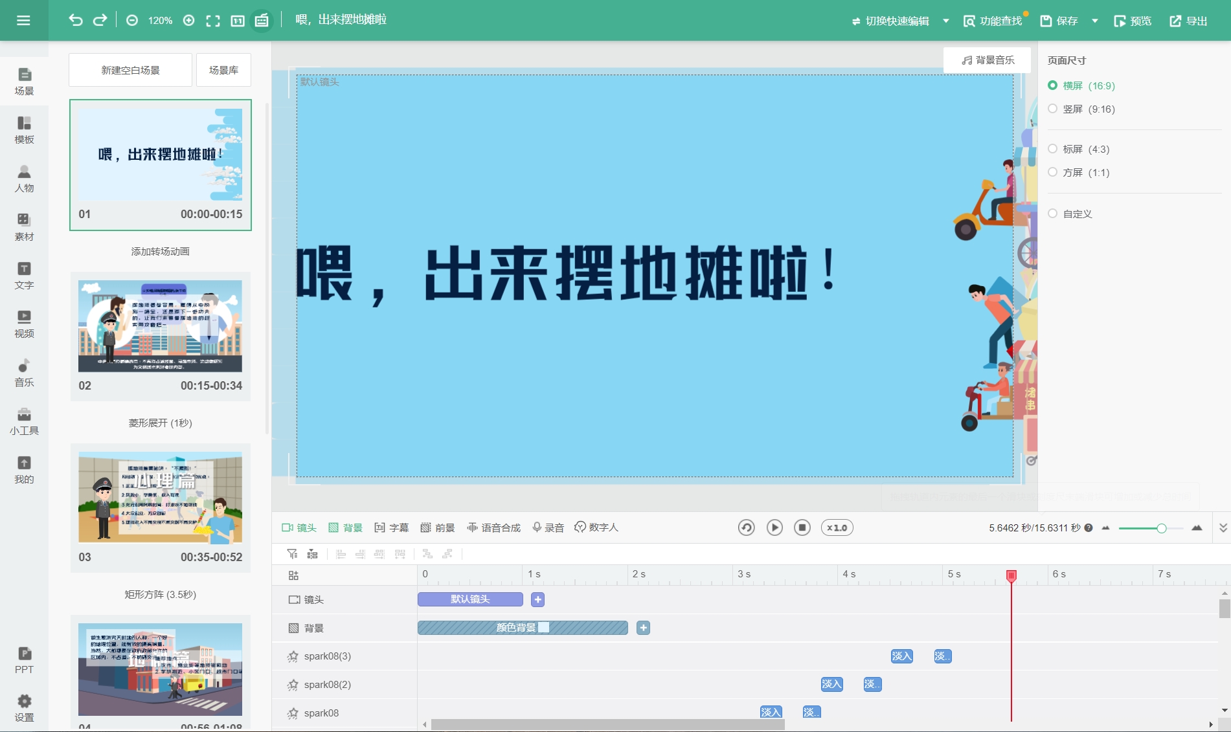This screenshot has width=1231, height=732.
Task: Open 录音 recording tab
Action: (x=548, y=527)
